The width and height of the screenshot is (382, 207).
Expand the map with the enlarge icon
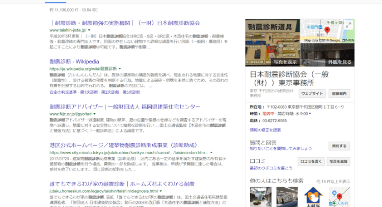click(x=348, y=24)
